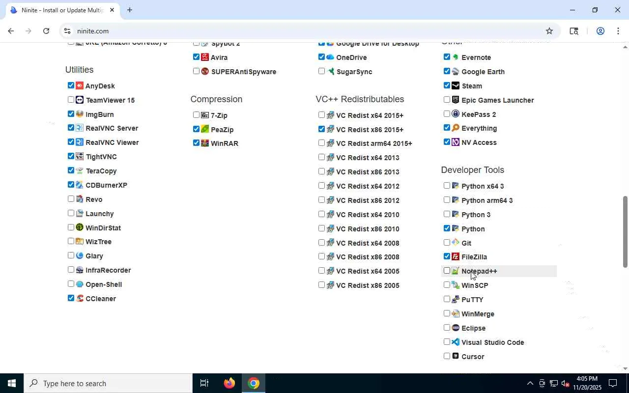Image resolution: width=629 pixels, height=393 pixels.
Task: Launch Firefox from the taskbar
Action: click(x=229, y=383)
